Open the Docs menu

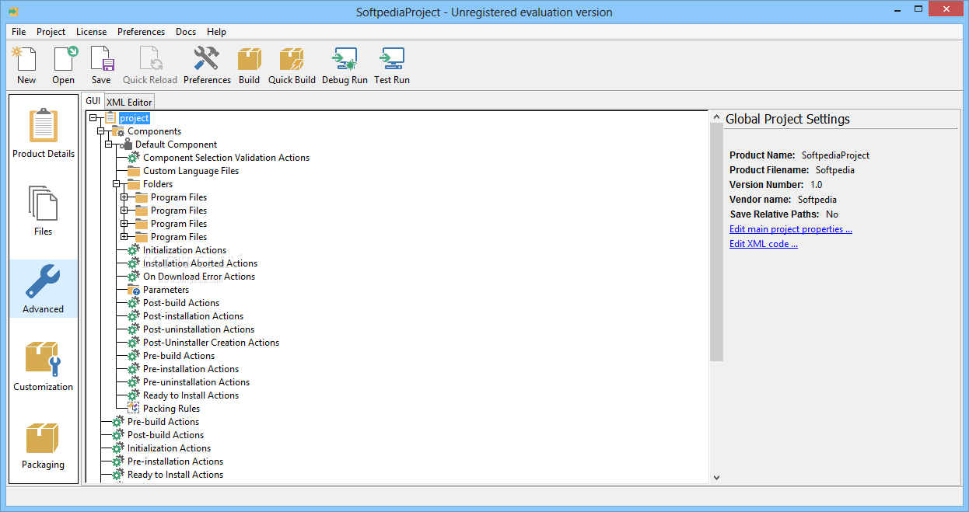(186, 32)
